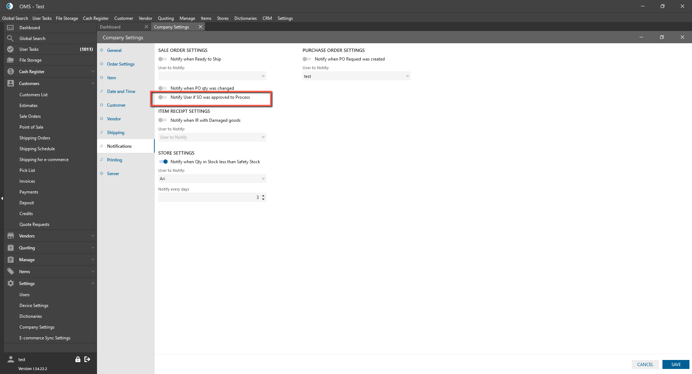
Task: Open the Stores menu
Action: 222,18
